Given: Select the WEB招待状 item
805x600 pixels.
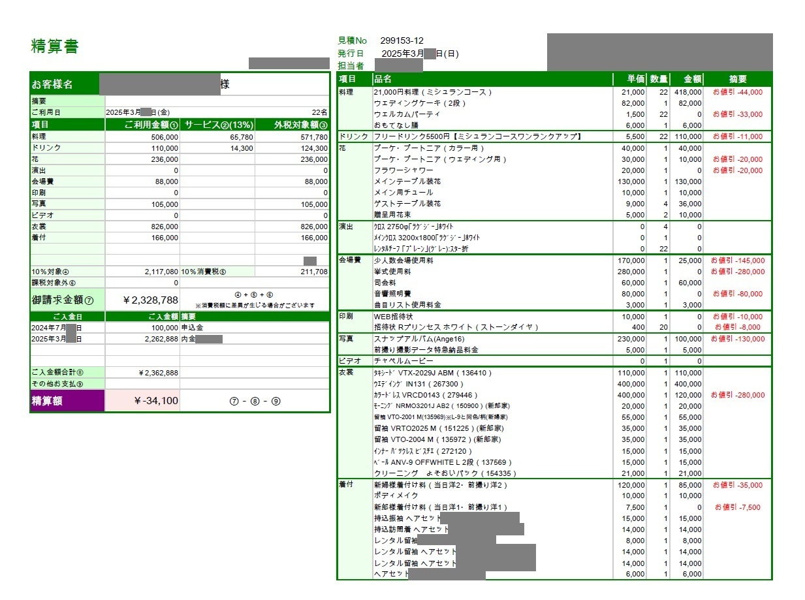Looking at the screenshot, I should click(x=394, y=317).
